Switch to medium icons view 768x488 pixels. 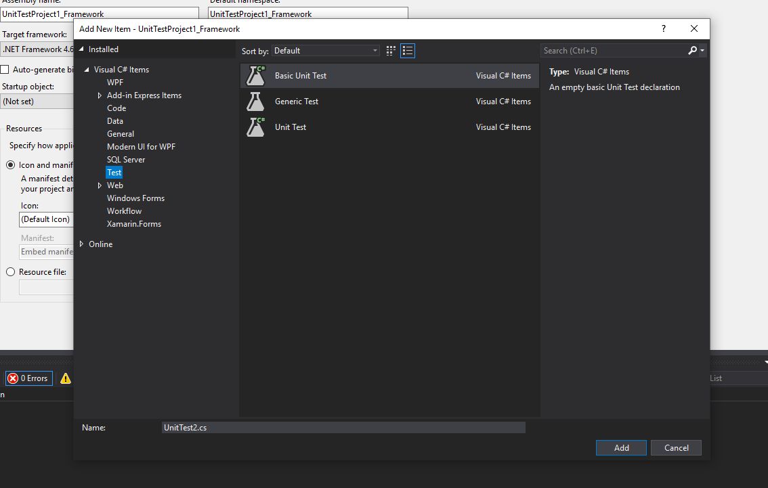click(x=390, y=50)
